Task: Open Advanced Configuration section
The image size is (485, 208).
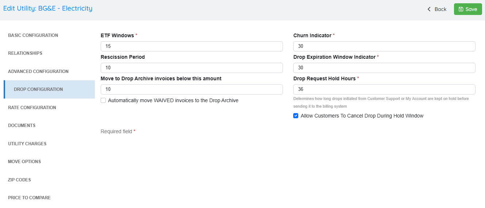Action: pos(38,72)
